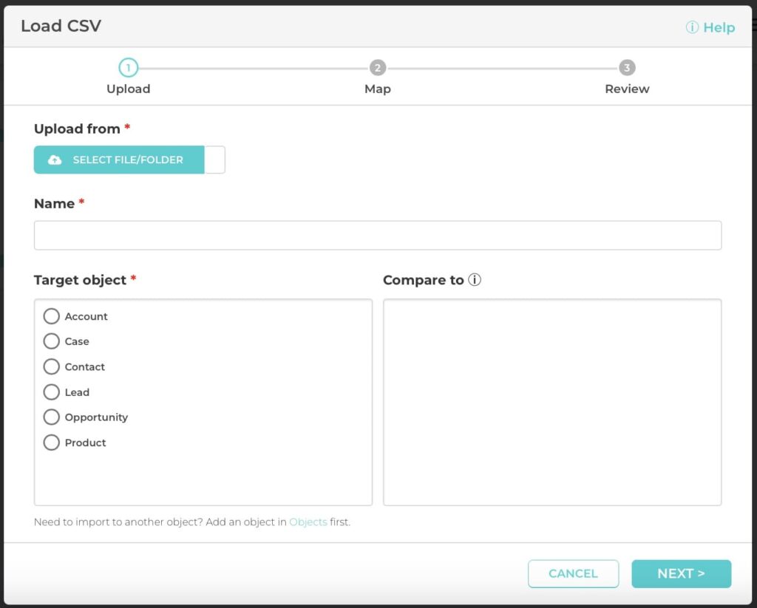The height and width of the screenshot is (608, 757).
Task: Open the Help link text
Action: [x=719, y=27]
